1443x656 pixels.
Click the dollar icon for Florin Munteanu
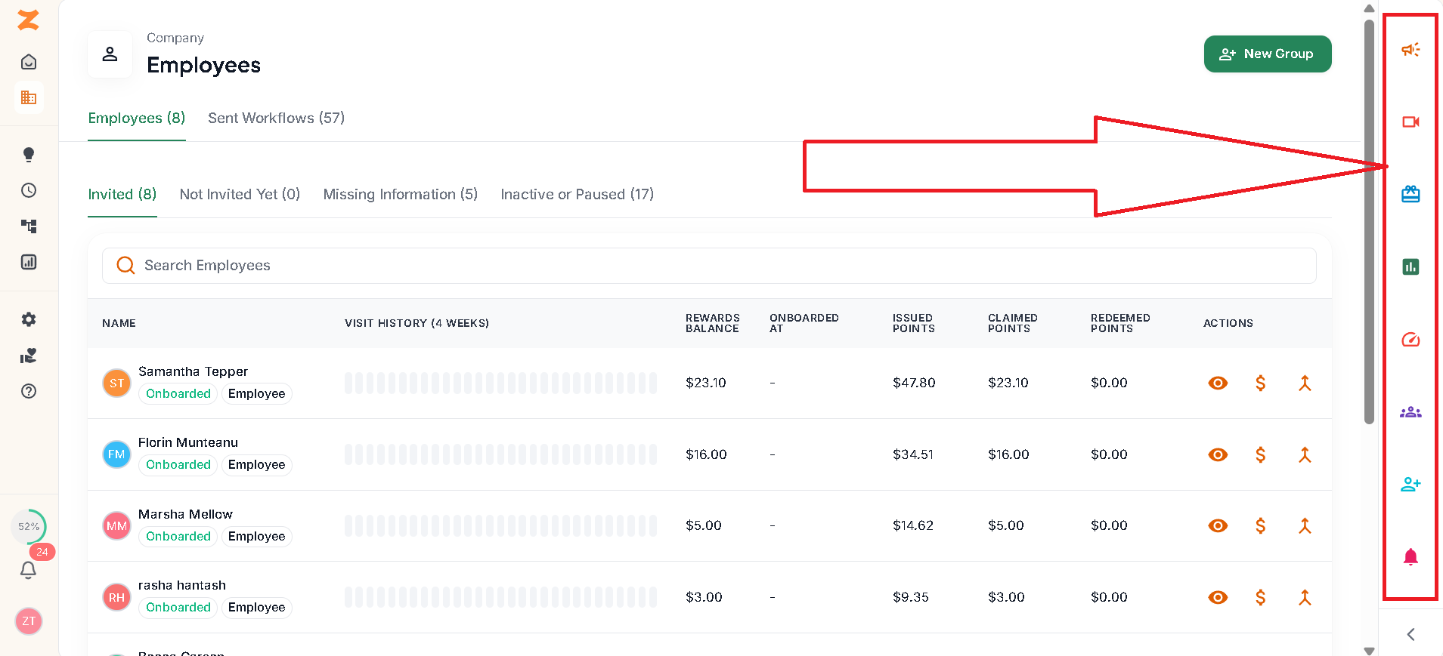click(x=1261, y=454)
